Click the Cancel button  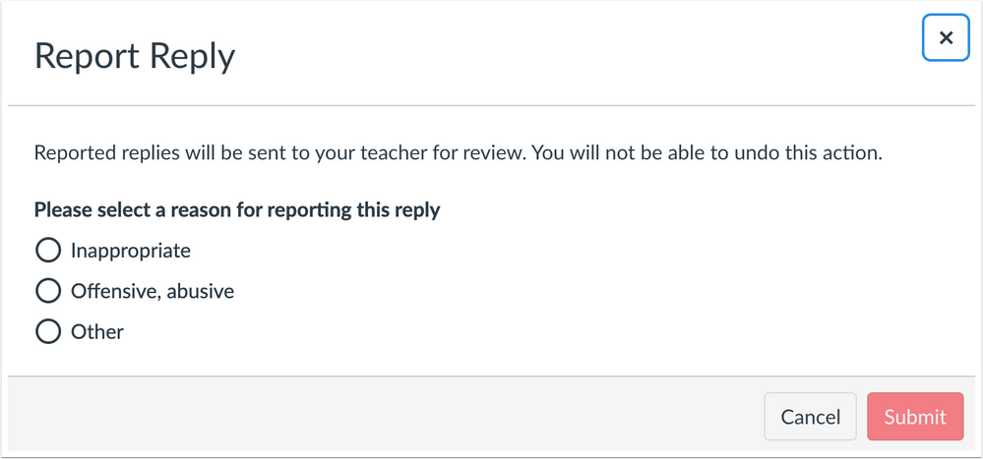(x=810, y=417)
